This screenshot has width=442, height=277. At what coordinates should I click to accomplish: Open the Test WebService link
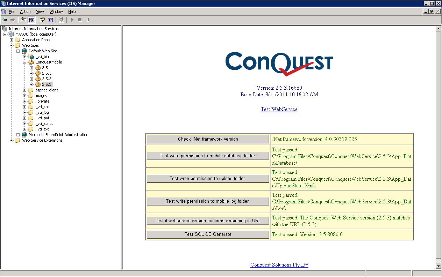tap(279, 109)
